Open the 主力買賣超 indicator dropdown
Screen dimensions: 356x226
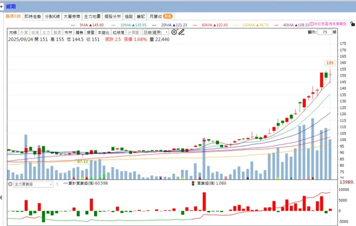pos(33,184)
